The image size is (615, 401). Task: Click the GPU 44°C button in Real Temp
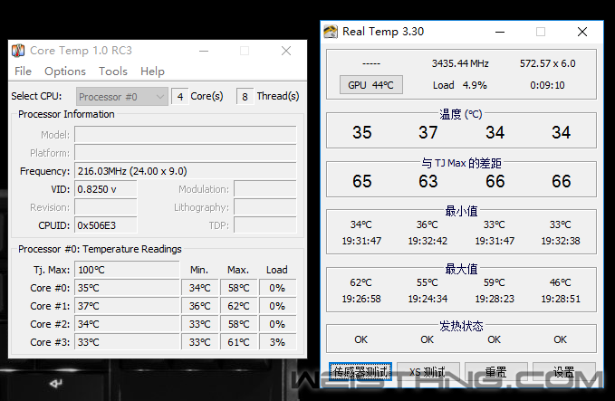tap(370, 85)
